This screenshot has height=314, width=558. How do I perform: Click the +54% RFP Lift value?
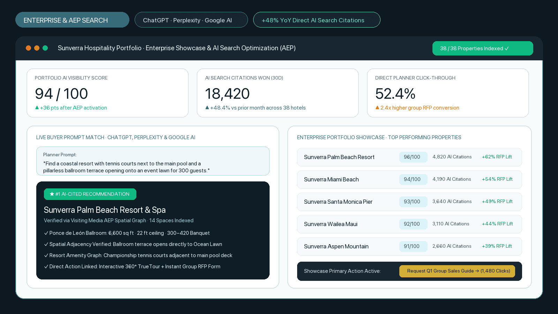(x=497, y=179)
